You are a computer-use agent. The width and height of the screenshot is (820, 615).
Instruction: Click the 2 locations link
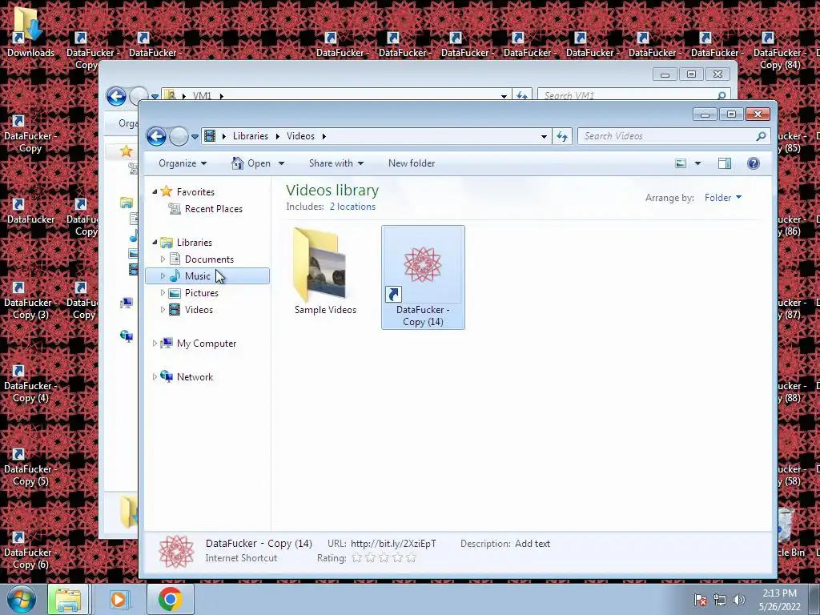(352, 207)
